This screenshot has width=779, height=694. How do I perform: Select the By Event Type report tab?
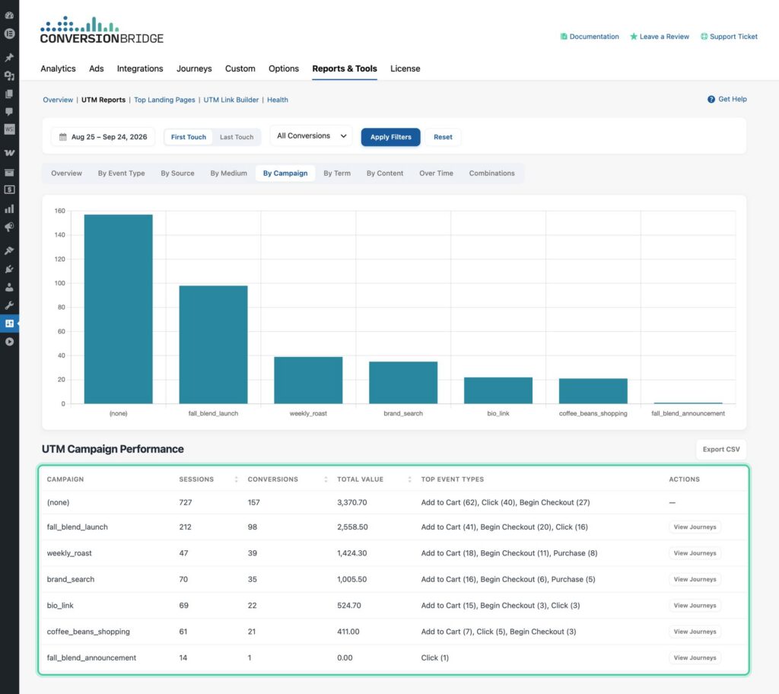121,173
